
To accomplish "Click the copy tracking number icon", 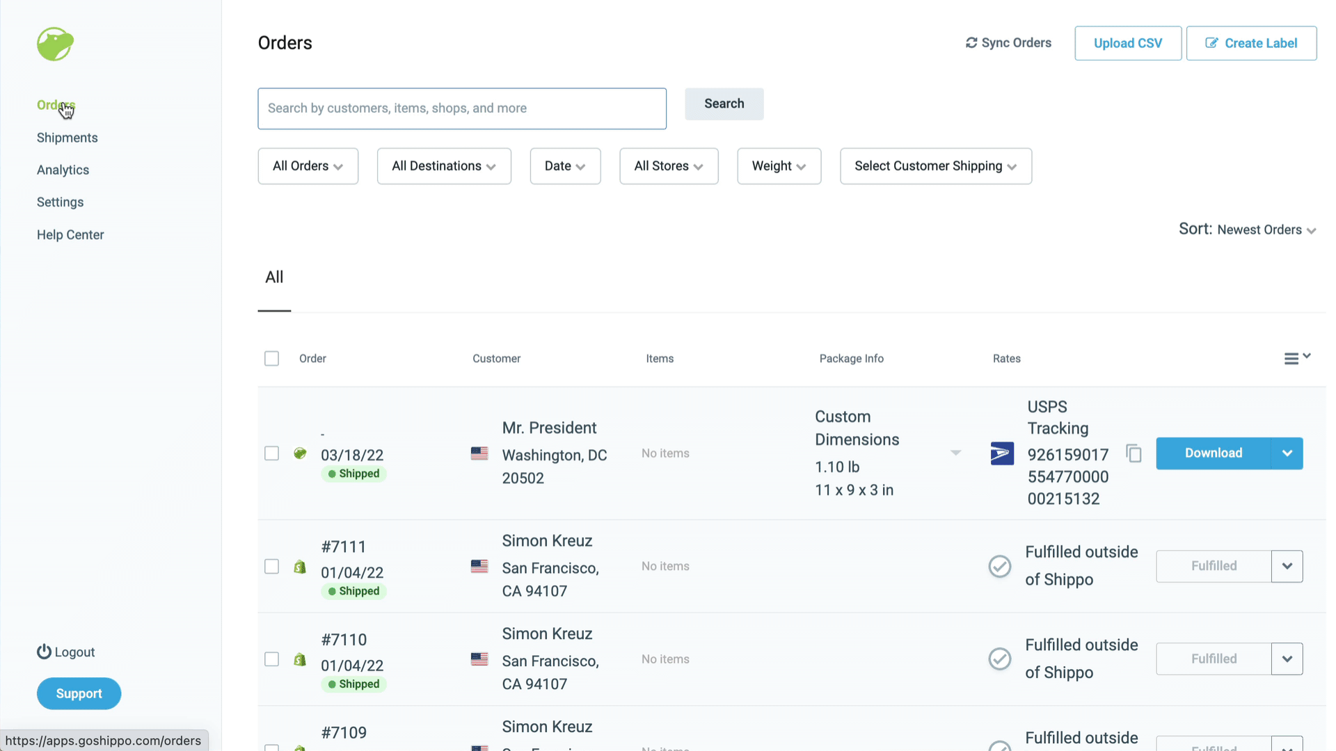I will 1134,453.
